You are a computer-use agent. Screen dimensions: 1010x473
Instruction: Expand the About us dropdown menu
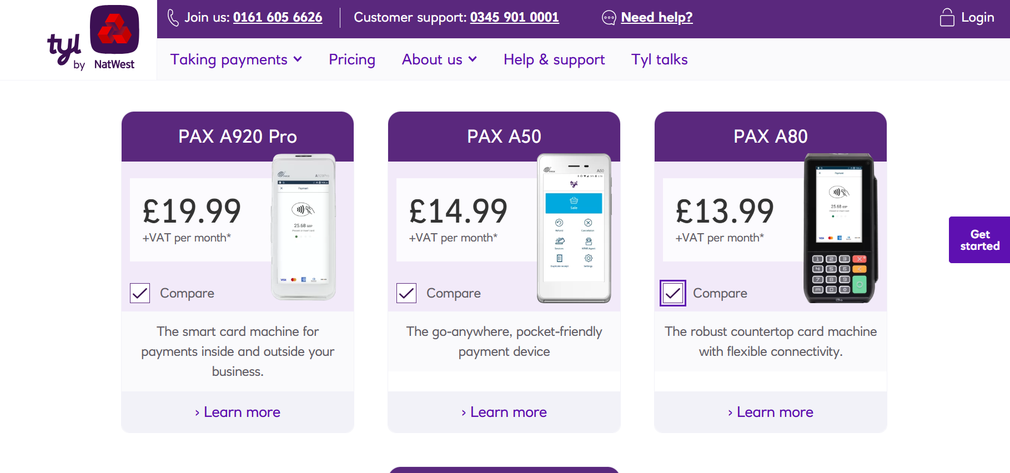439,59
